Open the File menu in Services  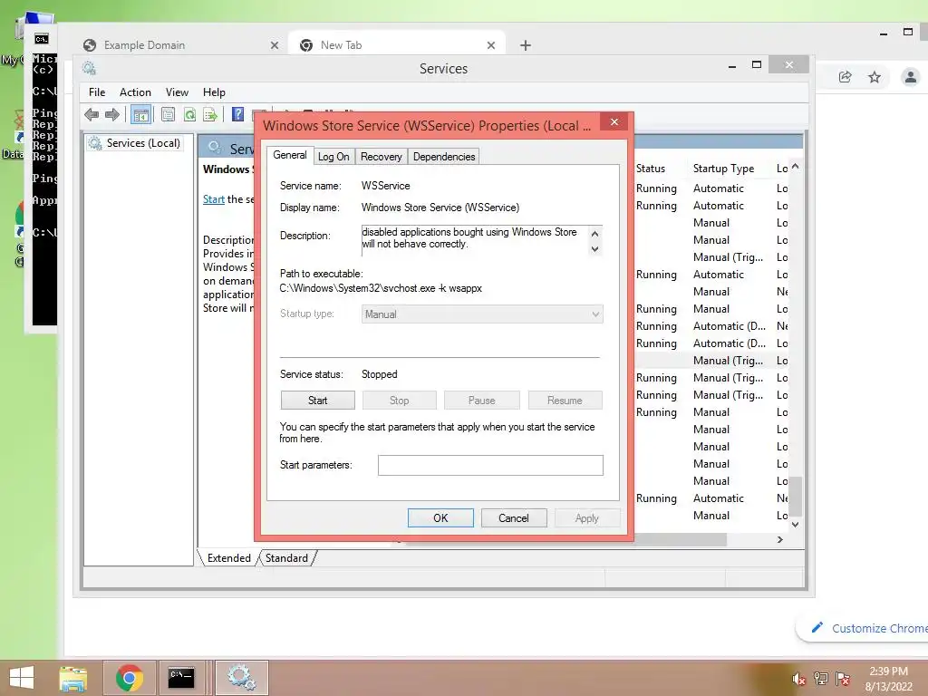(97, 92)
